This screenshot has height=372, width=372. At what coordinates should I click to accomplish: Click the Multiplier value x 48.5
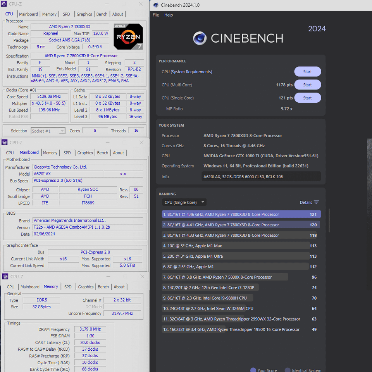[49, 103]
